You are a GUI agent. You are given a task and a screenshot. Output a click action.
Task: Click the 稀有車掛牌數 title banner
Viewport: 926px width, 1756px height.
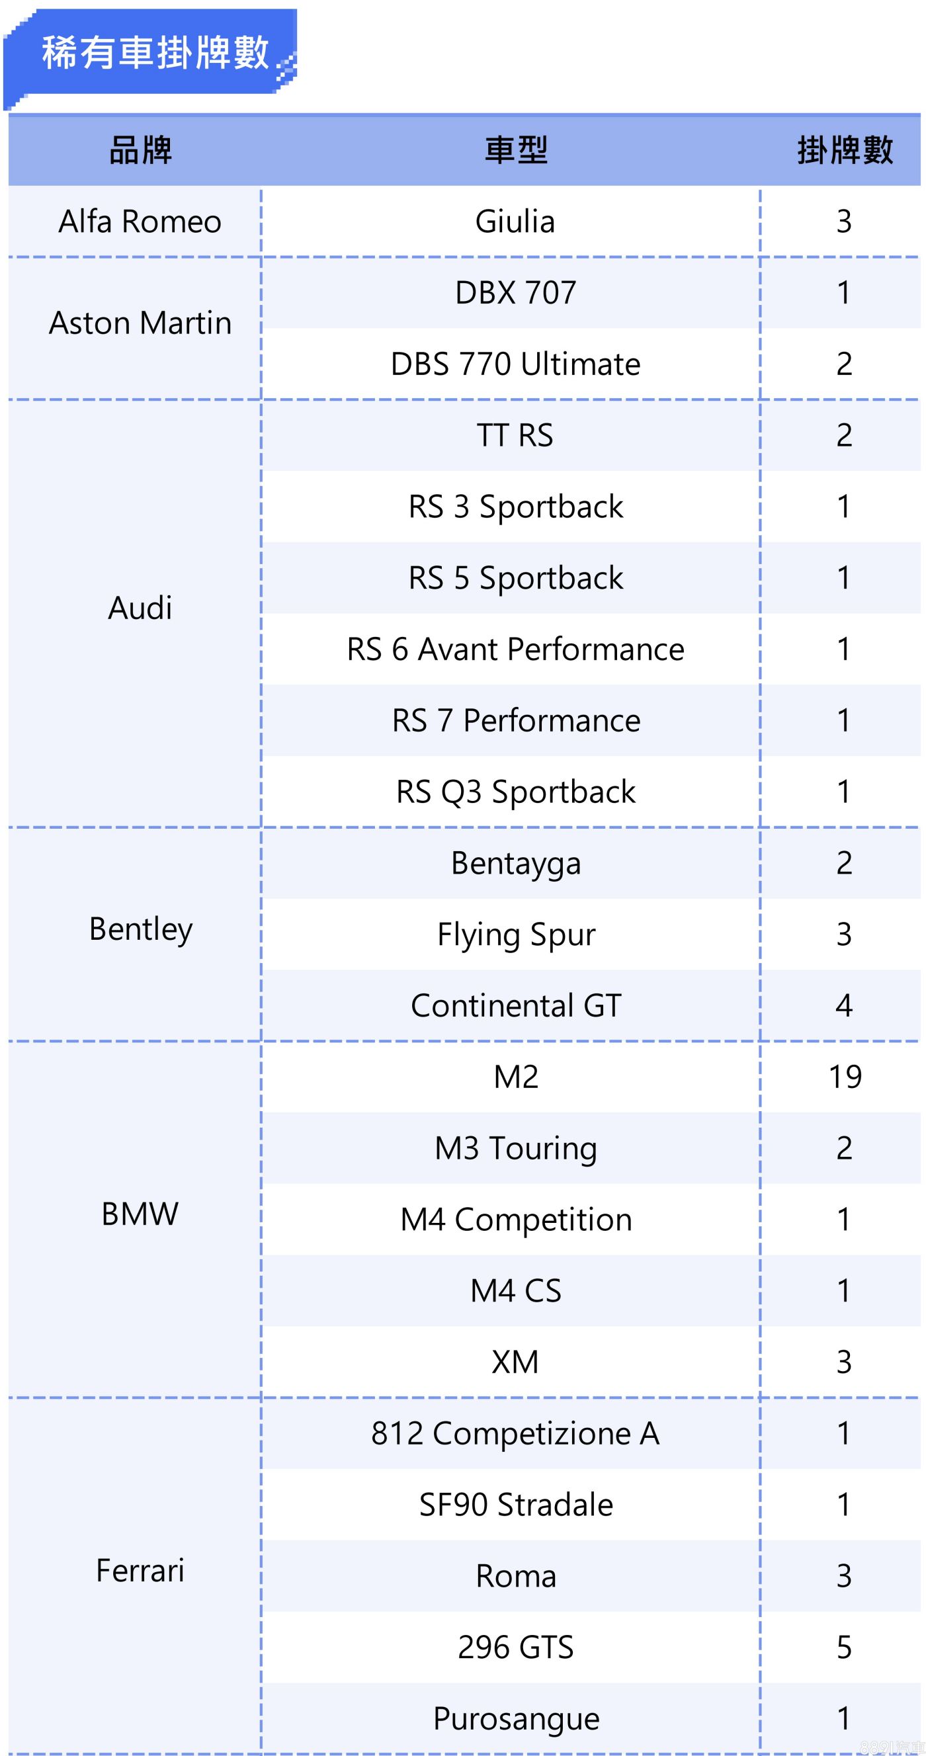[155, 52]
